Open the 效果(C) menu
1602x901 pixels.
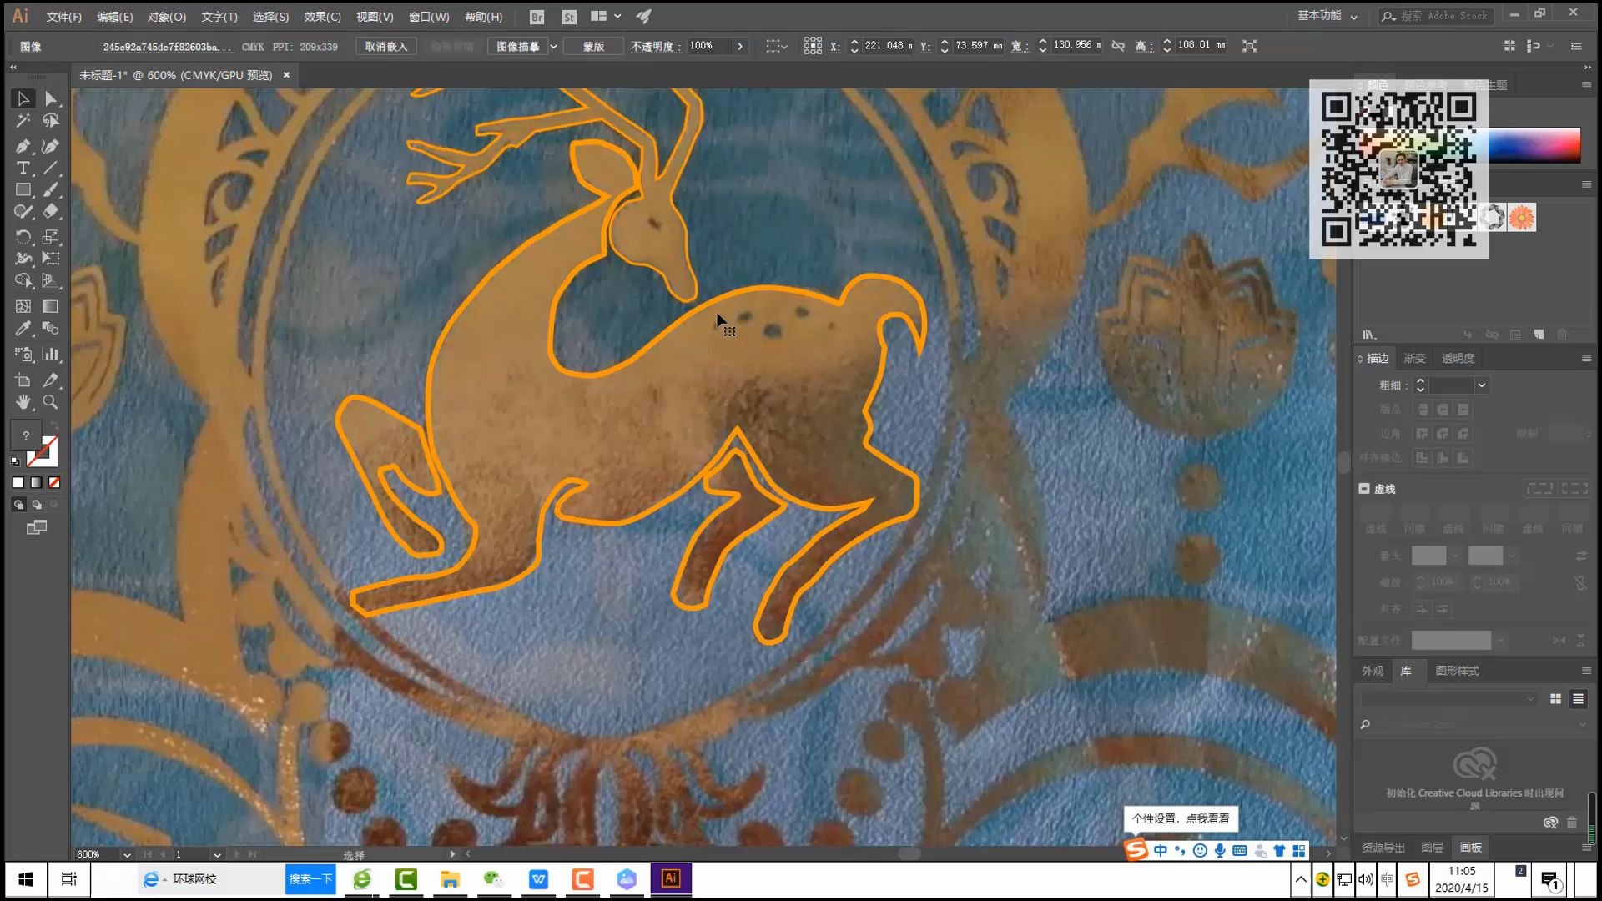(x=322, y=17)
